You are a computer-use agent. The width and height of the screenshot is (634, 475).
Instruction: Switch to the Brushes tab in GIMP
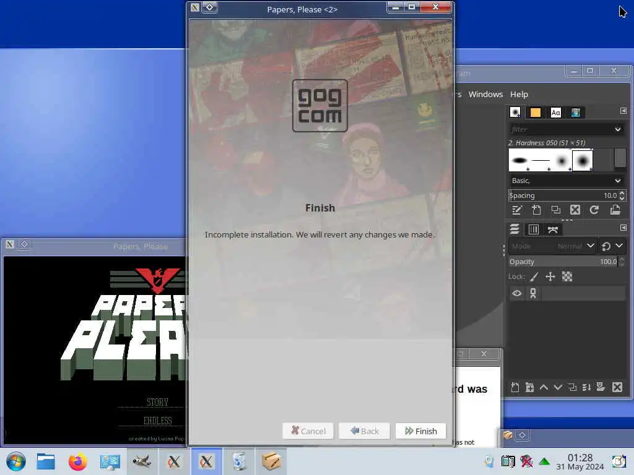515,113
